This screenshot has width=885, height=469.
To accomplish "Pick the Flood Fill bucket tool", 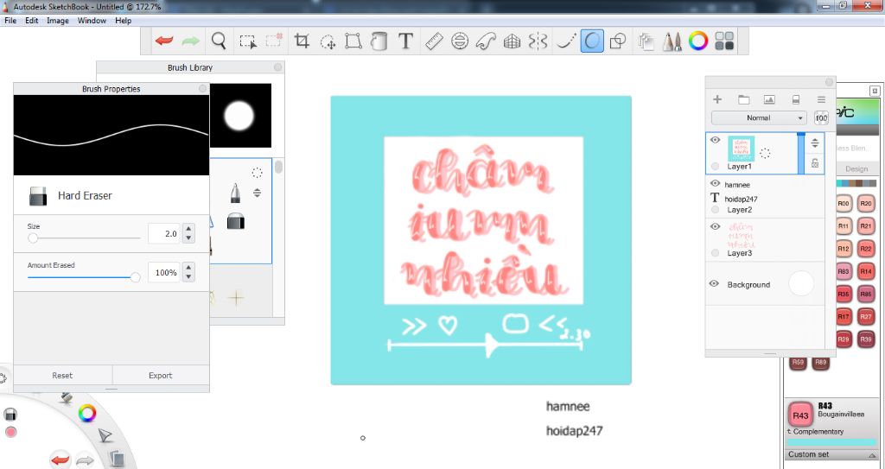I will point(379,41).
